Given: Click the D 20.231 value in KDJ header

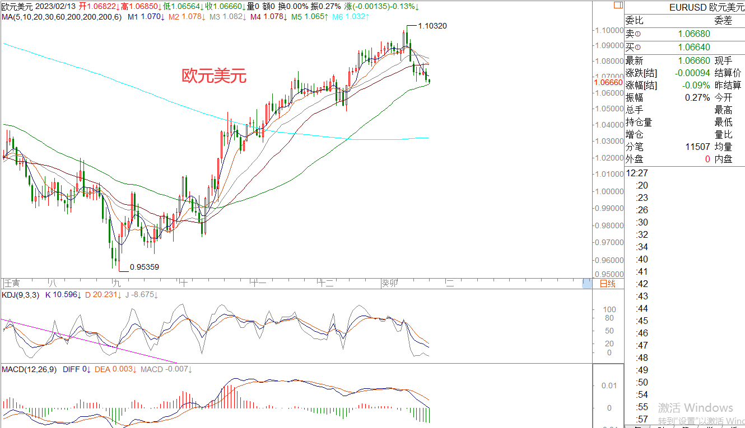Looking at the screenshot, I should [x=104, y=295].
